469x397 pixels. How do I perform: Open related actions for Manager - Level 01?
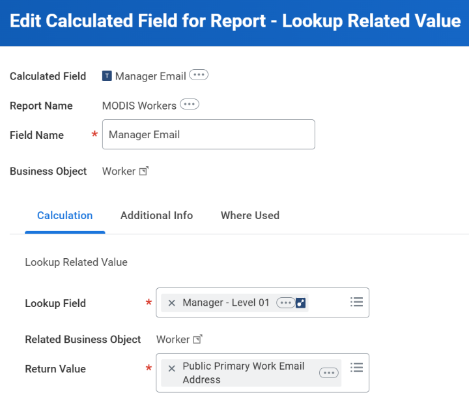(285, 302)
